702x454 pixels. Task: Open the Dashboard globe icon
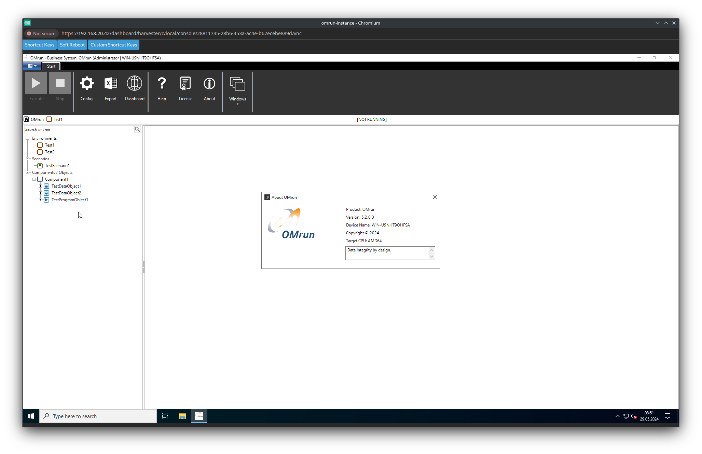click(x=135, y=84)
